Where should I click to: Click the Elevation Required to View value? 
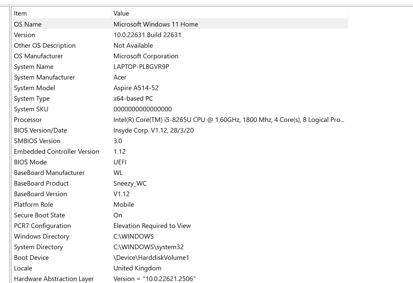click(152, 226)
